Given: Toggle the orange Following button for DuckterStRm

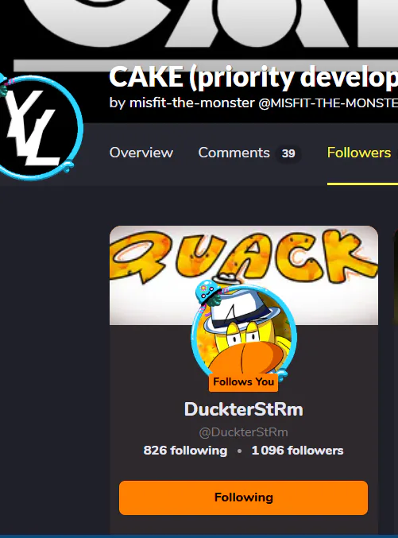Looking at the screenshot, I should tap(244, 497).
